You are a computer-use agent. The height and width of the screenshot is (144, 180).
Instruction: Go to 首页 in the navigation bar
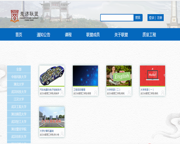point(19,34)
